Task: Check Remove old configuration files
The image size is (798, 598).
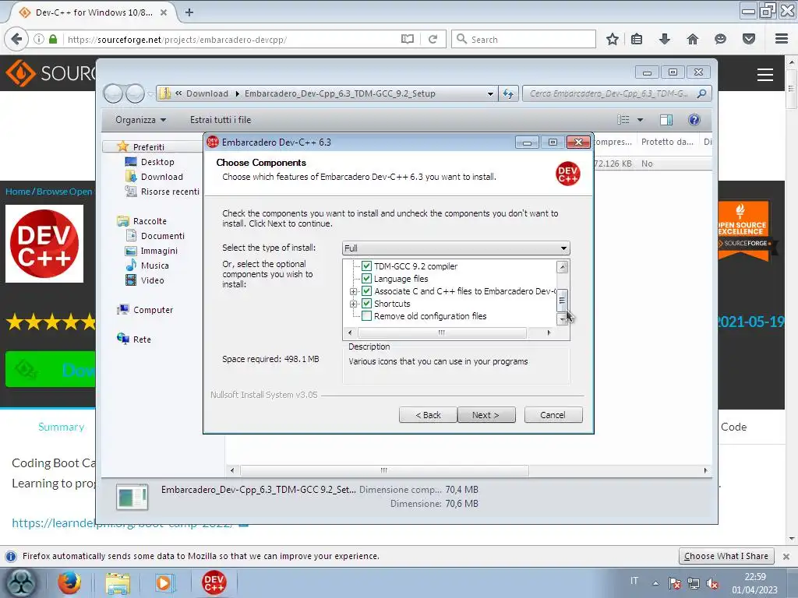Action: (366, 316)
